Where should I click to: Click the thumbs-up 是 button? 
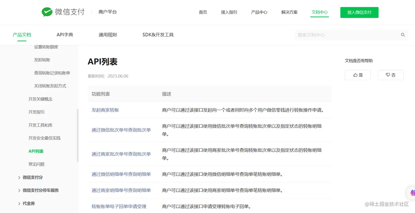click(358, 75)
